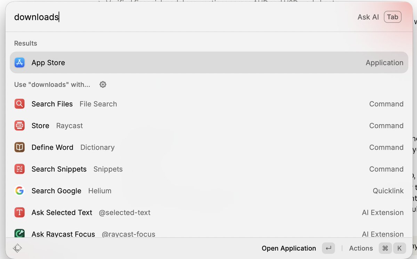Click the K key badge
This screenshot has width=417, height=259.
400,248
